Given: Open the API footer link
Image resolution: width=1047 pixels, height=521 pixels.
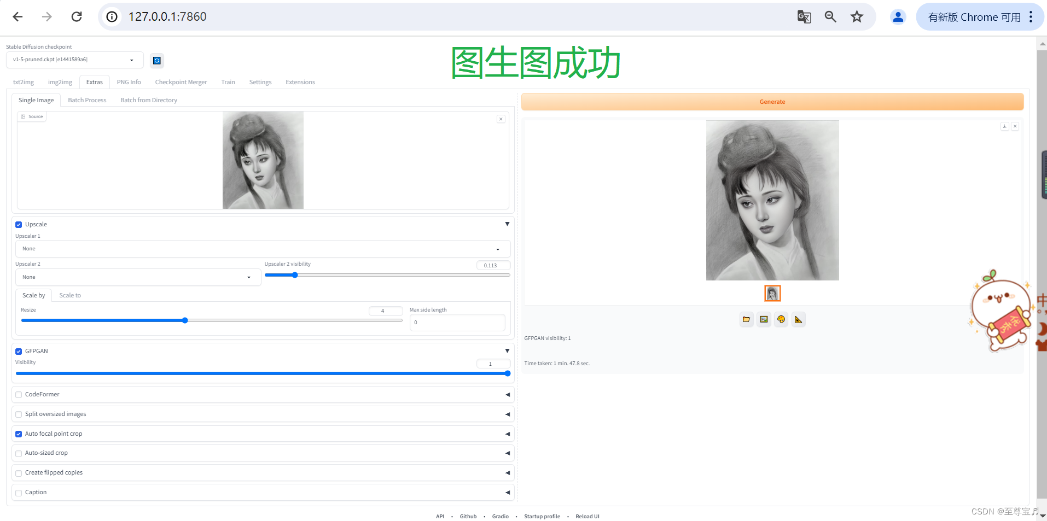Looking at the screenshot, I should [x=440, y=517].
